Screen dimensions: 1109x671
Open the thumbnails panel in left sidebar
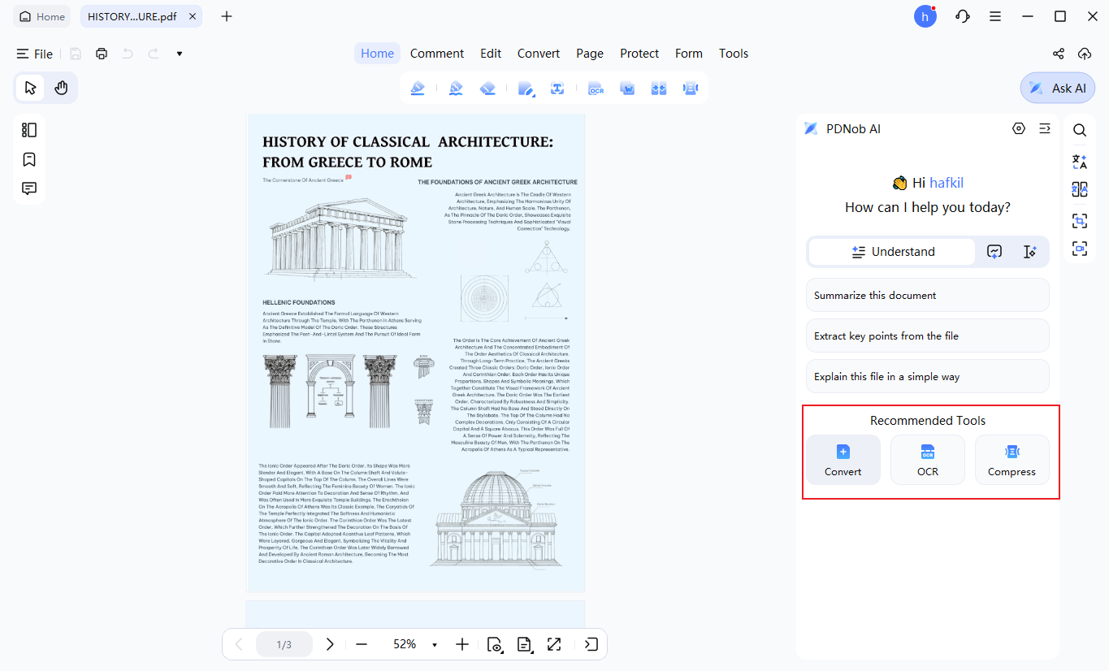coord(29,130)
